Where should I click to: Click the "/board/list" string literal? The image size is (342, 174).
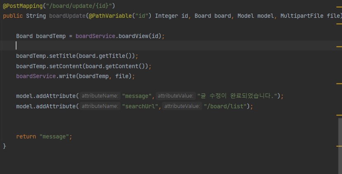225,106
